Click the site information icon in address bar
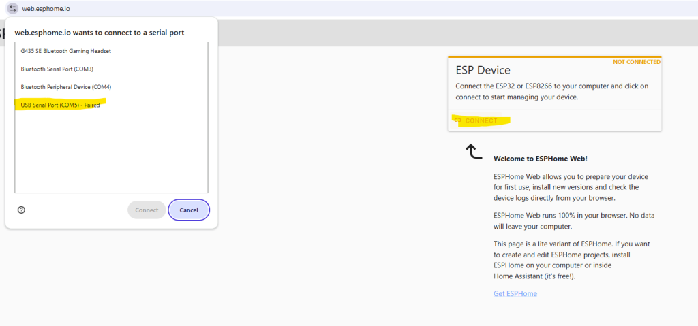Screen dimensions: 698x326 click(12, 8)
